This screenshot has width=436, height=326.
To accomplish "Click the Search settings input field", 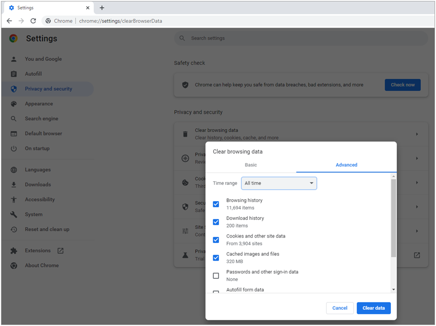I will (301, 38).
